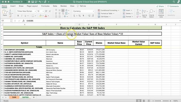The height and width of the screenshot is (102, 181).
Task: Click the Increase Decimal icon
Action: [x=89, y=16]
